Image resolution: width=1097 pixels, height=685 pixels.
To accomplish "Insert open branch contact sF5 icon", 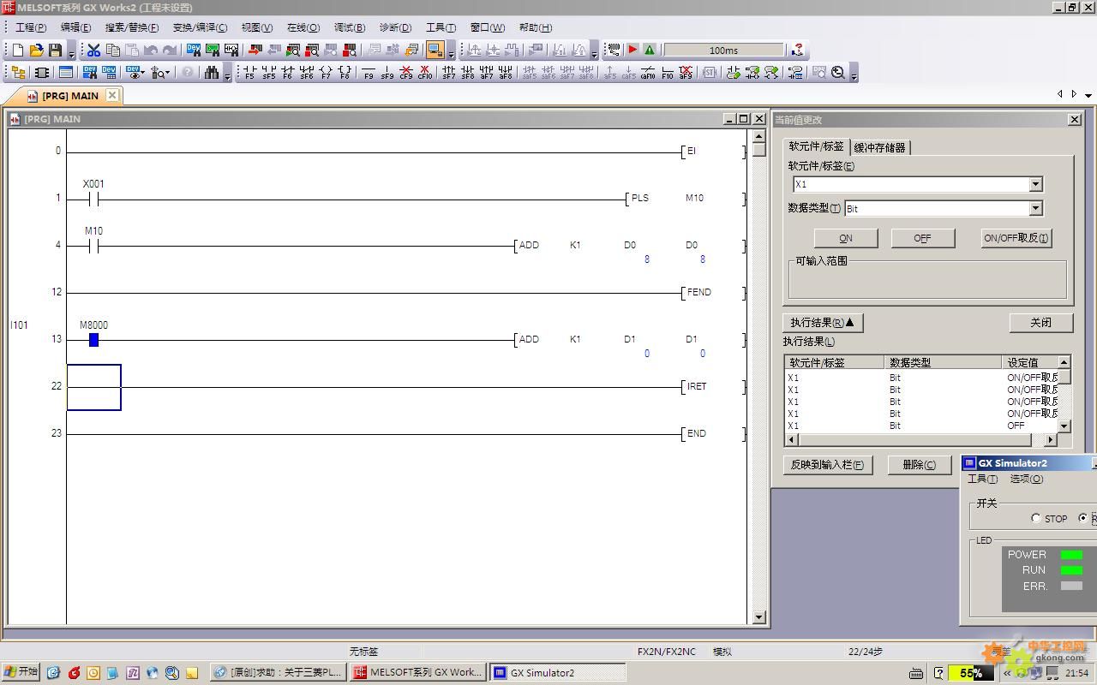I will click(269, 73).
